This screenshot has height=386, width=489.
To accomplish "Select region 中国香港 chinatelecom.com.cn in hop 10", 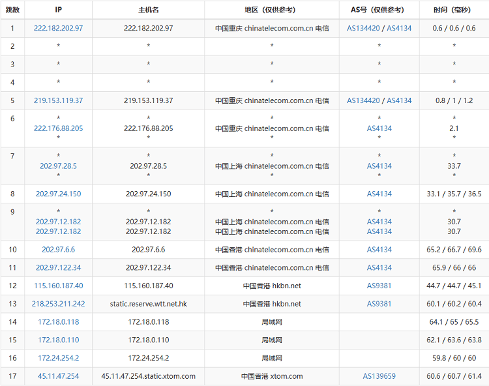I will click(x=272, y=250).
